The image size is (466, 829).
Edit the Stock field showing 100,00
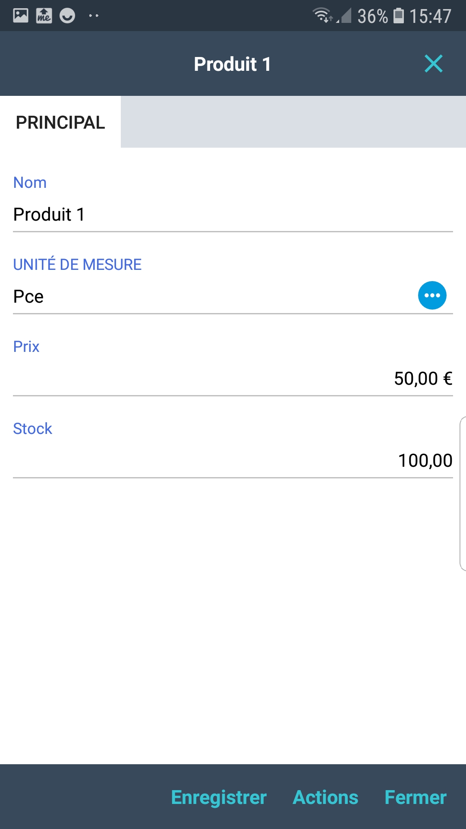[233, 461]
